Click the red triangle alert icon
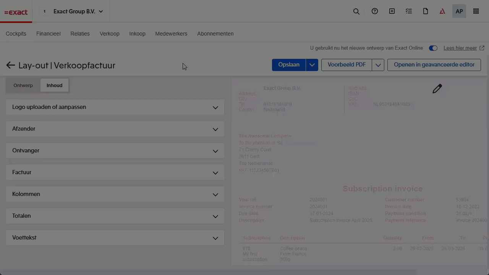The image size is (489, 275). [442, 11]
